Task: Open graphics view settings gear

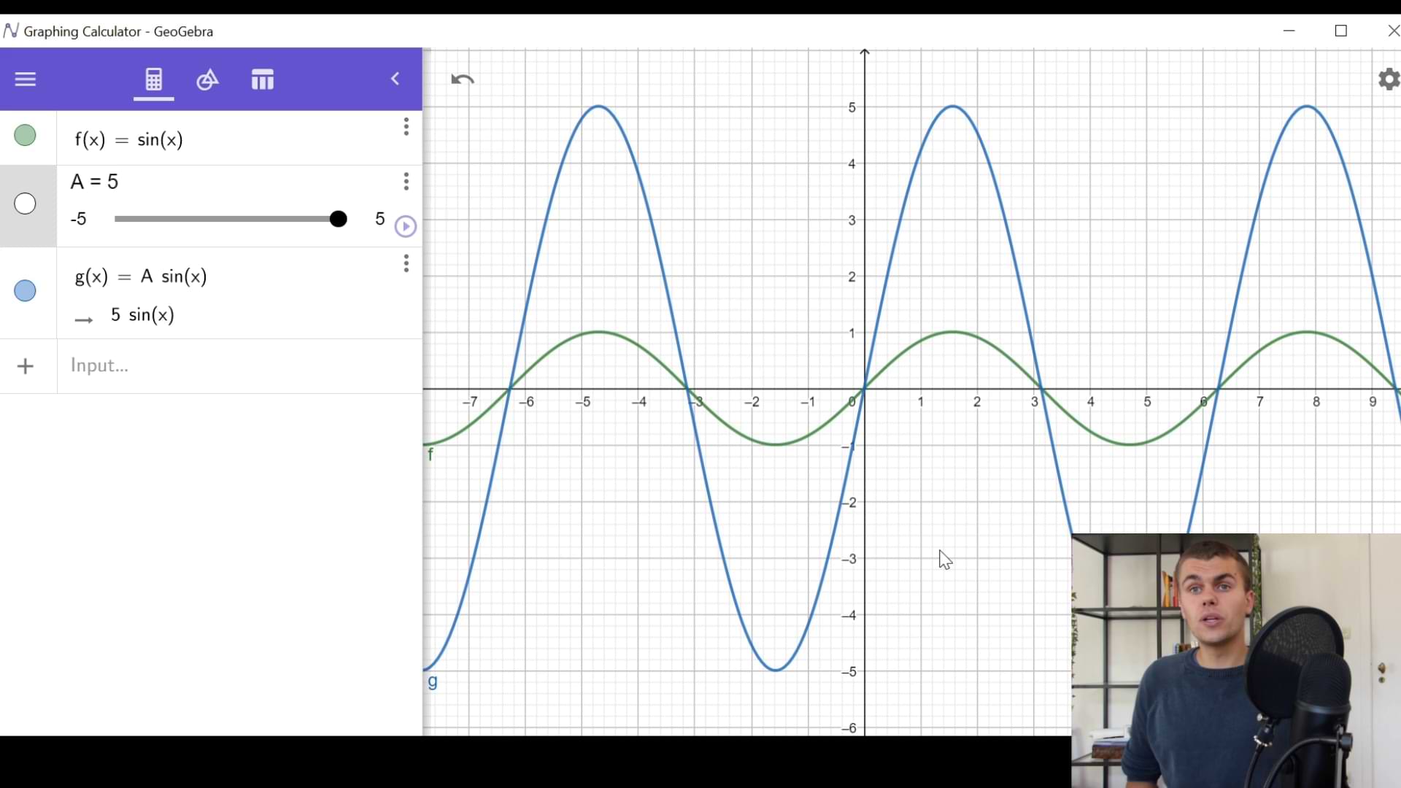Action: tap(1389, 79)
